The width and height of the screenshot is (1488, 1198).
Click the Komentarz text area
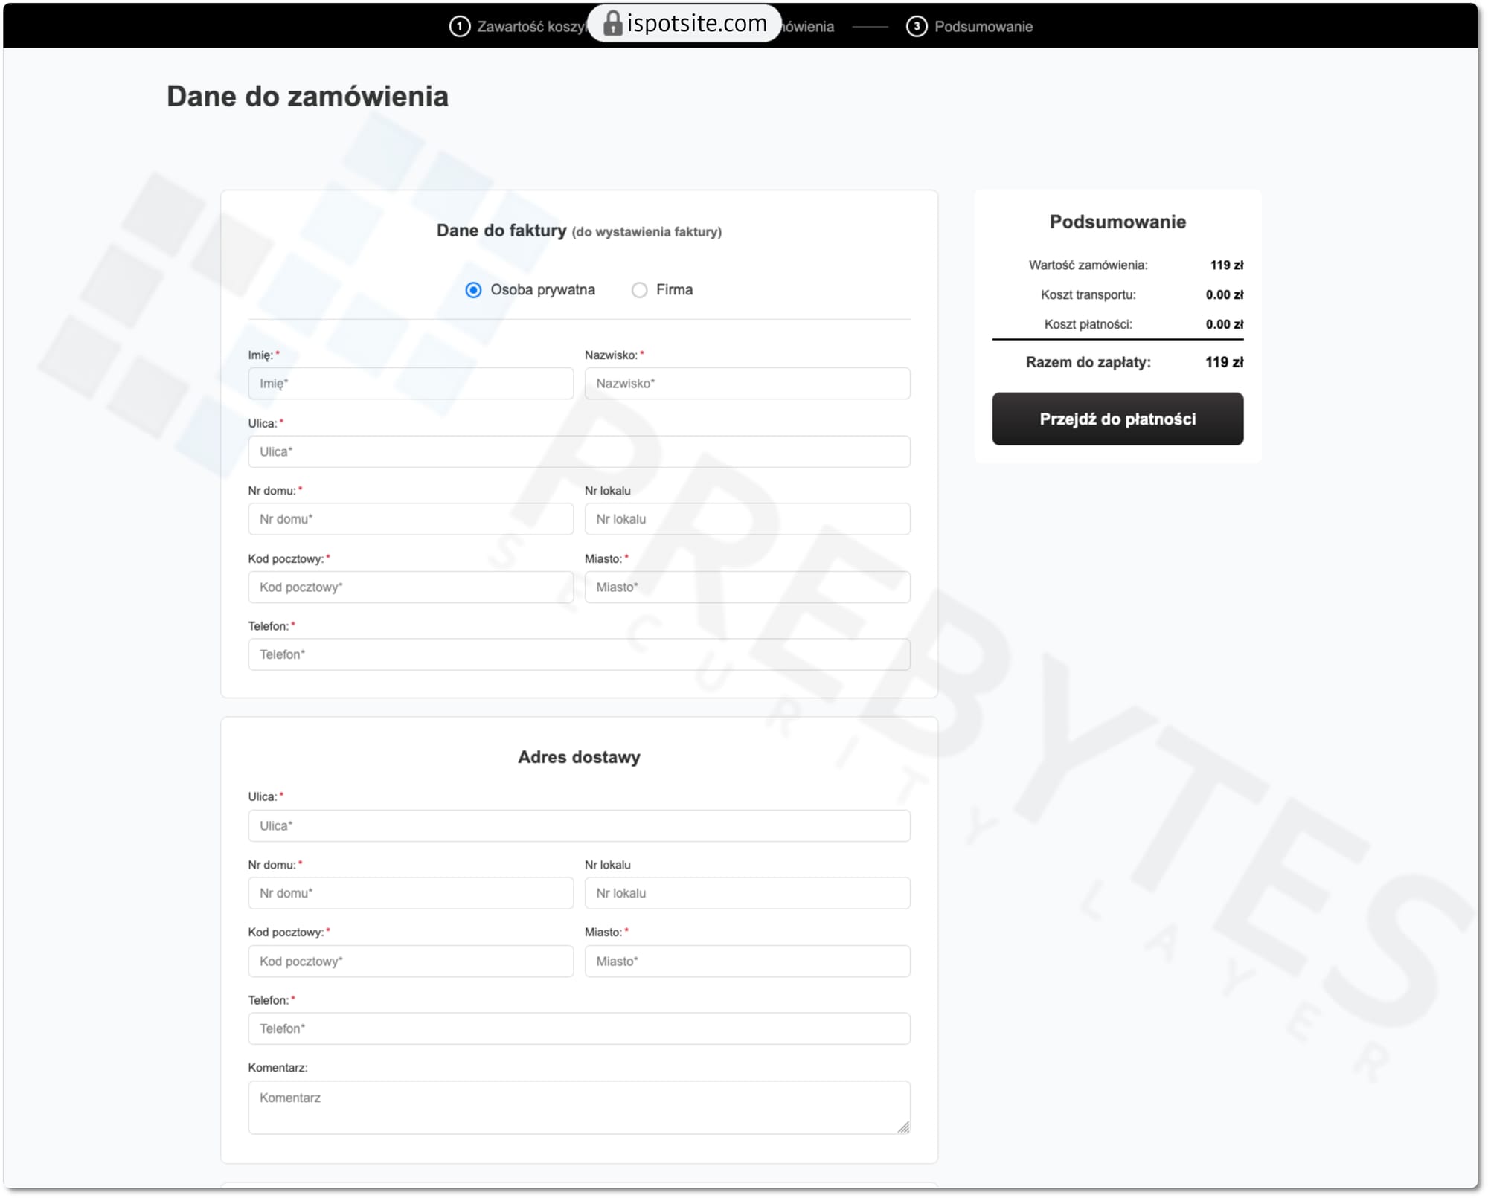tap(579, 1107)
